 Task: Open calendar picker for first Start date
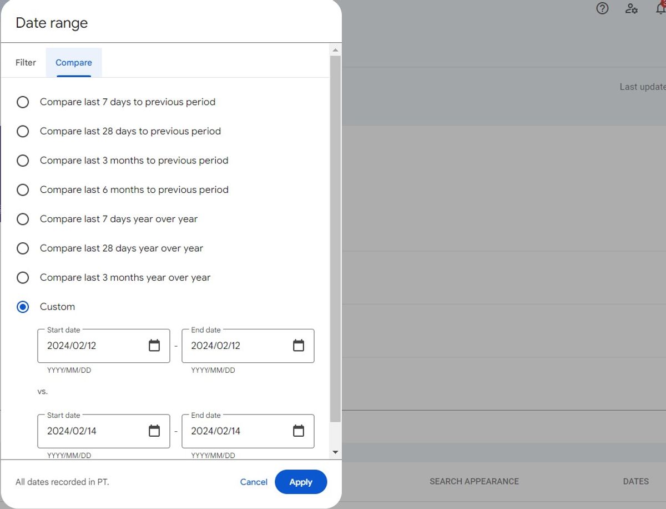coord(154,346)
